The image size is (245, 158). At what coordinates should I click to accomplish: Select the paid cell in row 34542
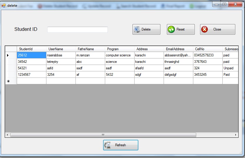coord(230,62)
